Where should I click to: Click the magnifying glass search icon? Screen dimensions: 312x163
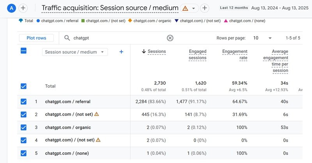coord(67,38)
